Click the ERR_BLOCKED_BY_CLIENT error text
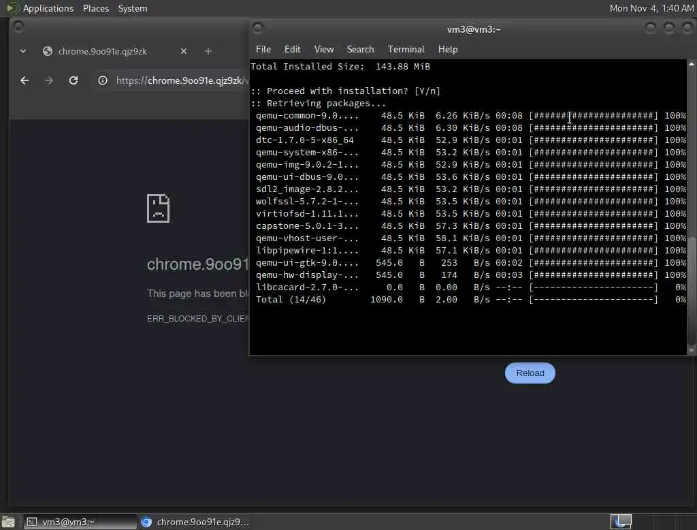 coord(198,319)
